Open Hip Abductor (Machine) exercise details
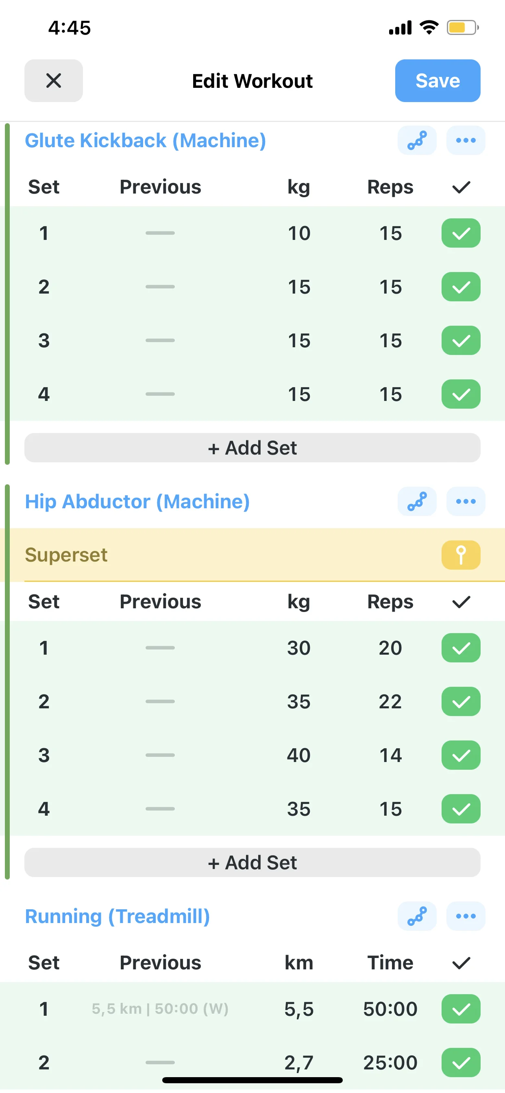Screen dimensions: 505x1093 point(137,501)
